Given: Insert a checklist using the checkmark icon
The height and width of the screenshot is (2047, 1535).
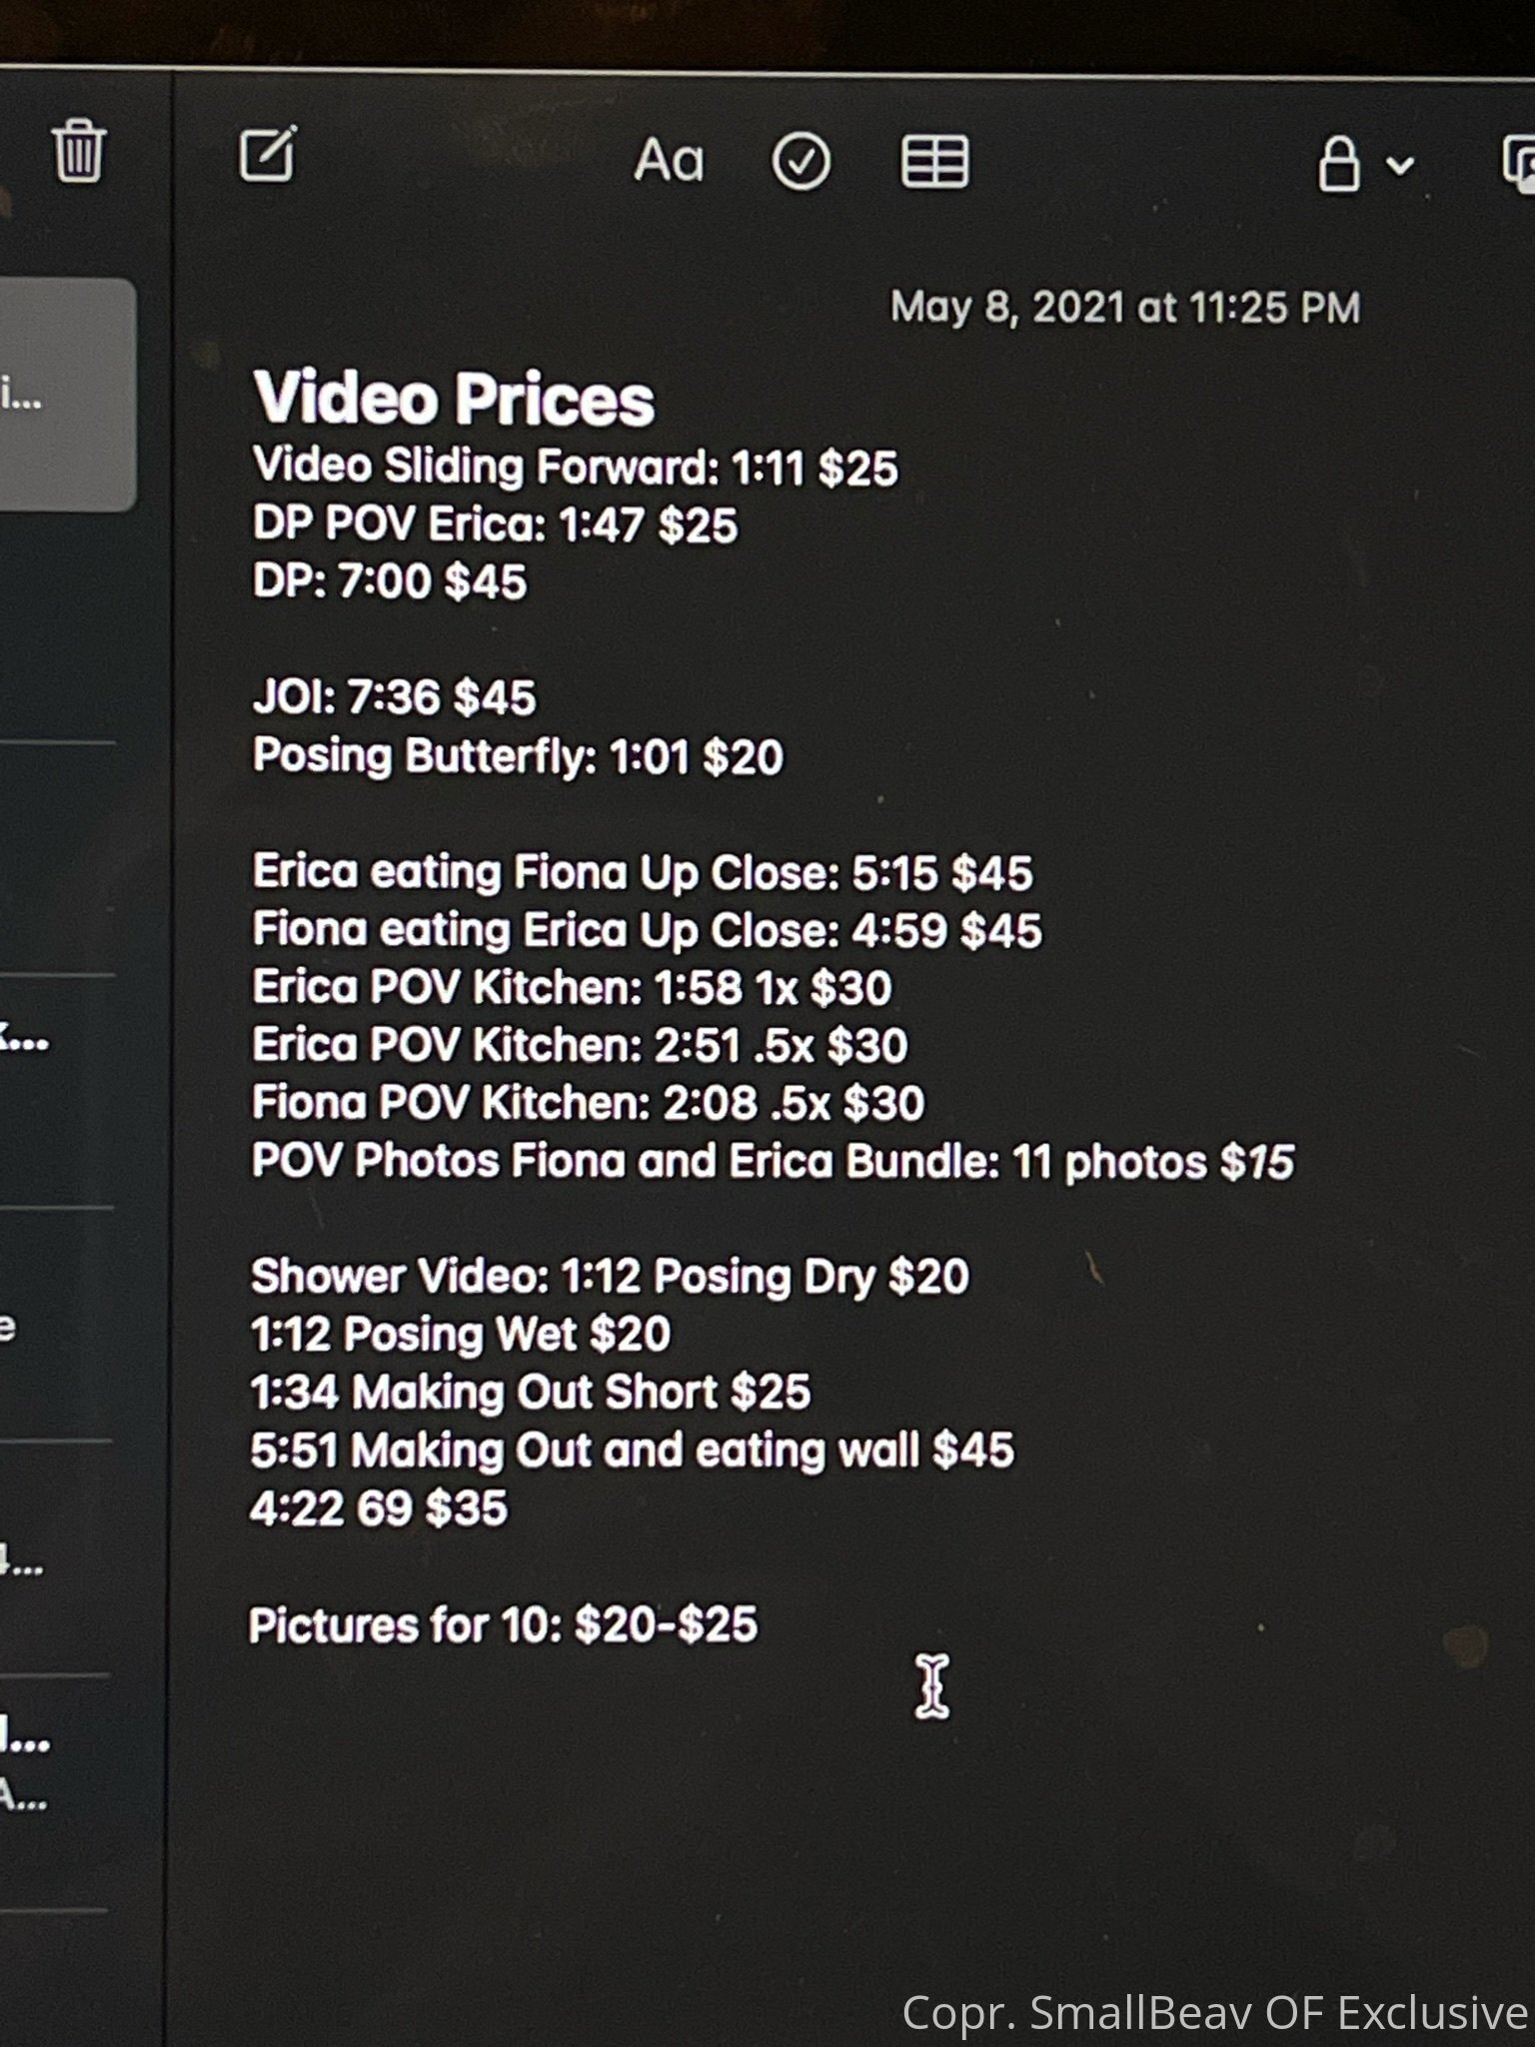Looking at the screenshot, I should (800, 162).
